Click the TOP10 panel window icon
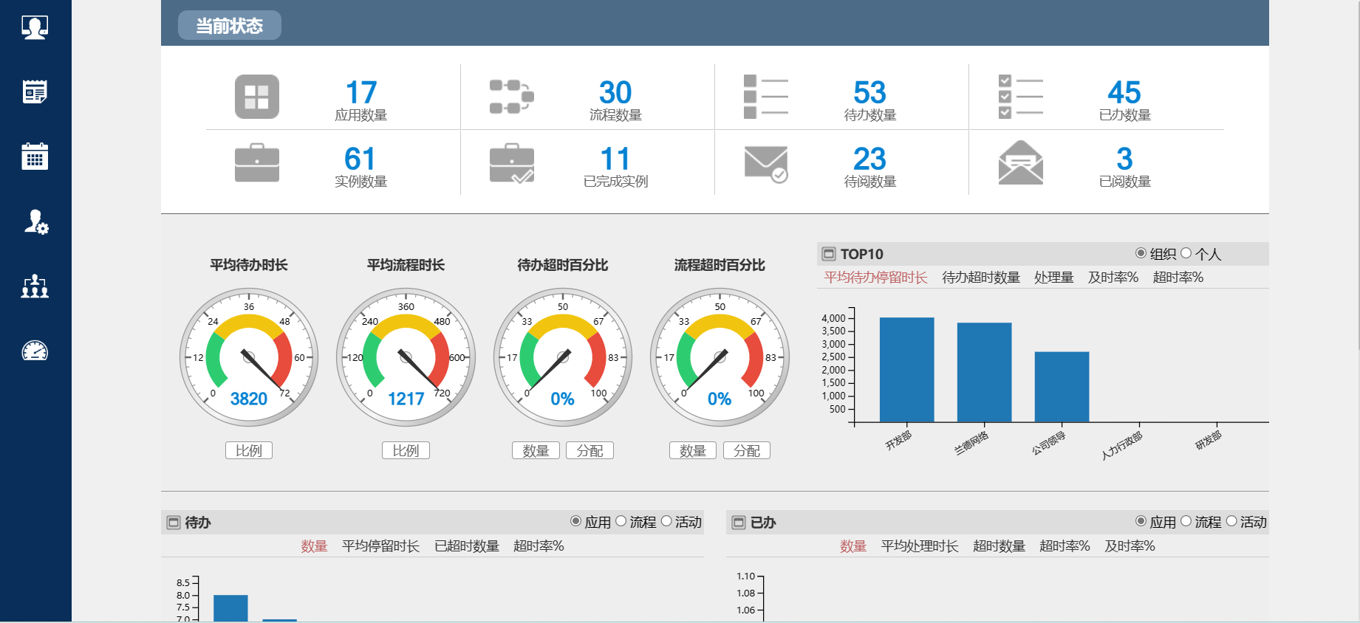This screenshot has height=623, width=1360. pyautogui.click(x=829, y=254)
